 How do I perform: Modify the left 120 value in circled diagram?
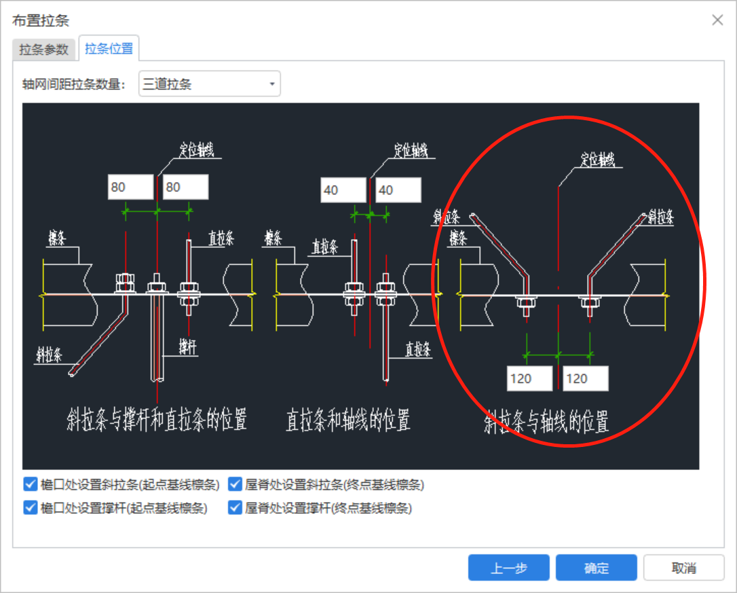(529, 378)
